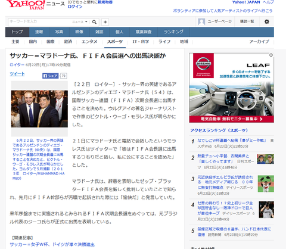This screenshot has width=286, height=249.
Task: Open the settings gear icon
Action: pos(267,21)
